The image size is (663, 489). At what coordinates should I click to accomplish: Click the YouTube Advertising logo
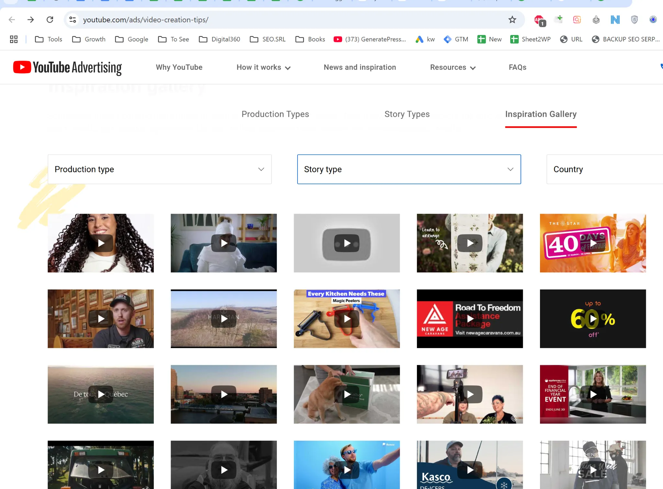[67, 67]
